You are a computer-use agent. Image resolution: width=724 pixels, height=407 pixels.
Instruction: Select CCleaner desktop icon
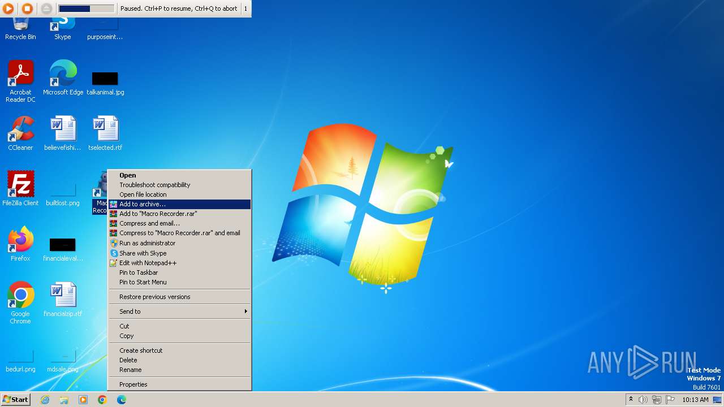20,133
